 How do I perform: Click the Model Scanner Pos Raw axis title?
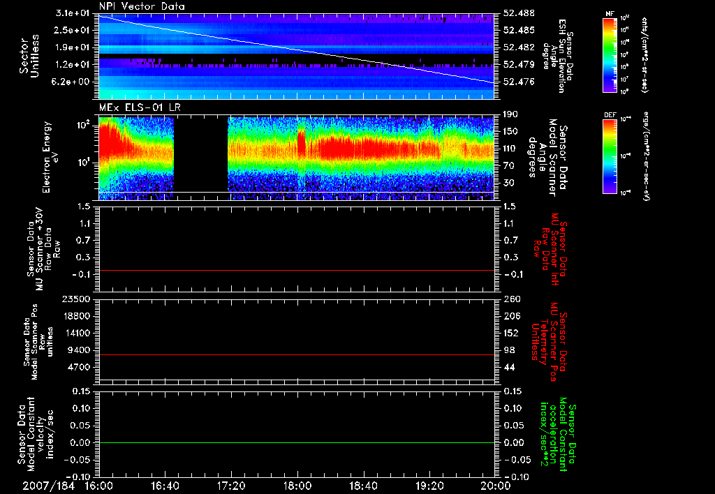click(x=39, y=342)
